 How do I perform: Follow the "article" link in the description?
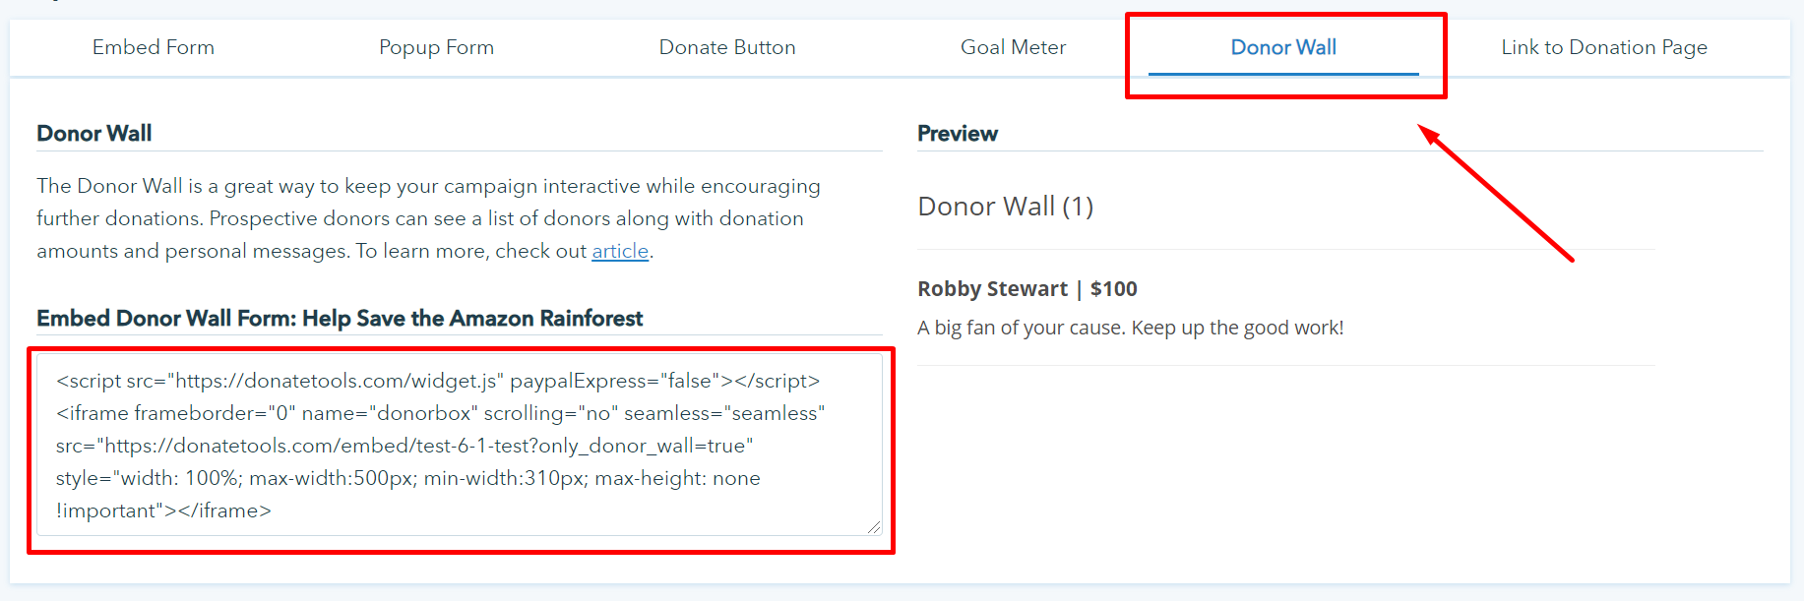(x=620, y=251)
